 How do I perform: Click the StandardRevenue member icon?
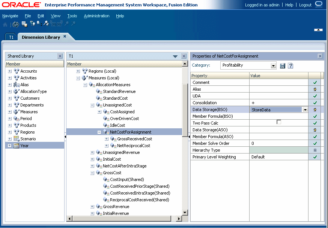(99, 91)
